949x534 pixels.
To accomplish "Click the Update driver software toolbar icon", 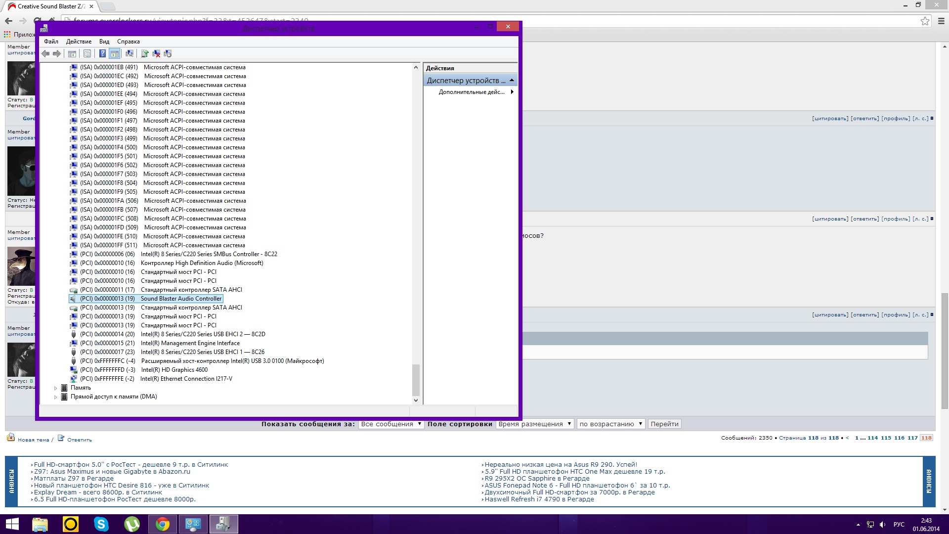I will click(145, 53).
